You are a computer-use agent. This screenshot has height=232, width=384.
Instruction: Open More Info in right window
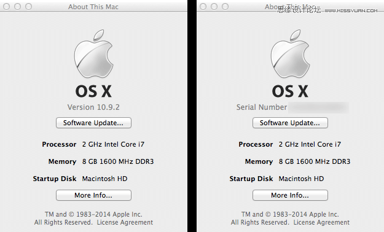(290, 195)
